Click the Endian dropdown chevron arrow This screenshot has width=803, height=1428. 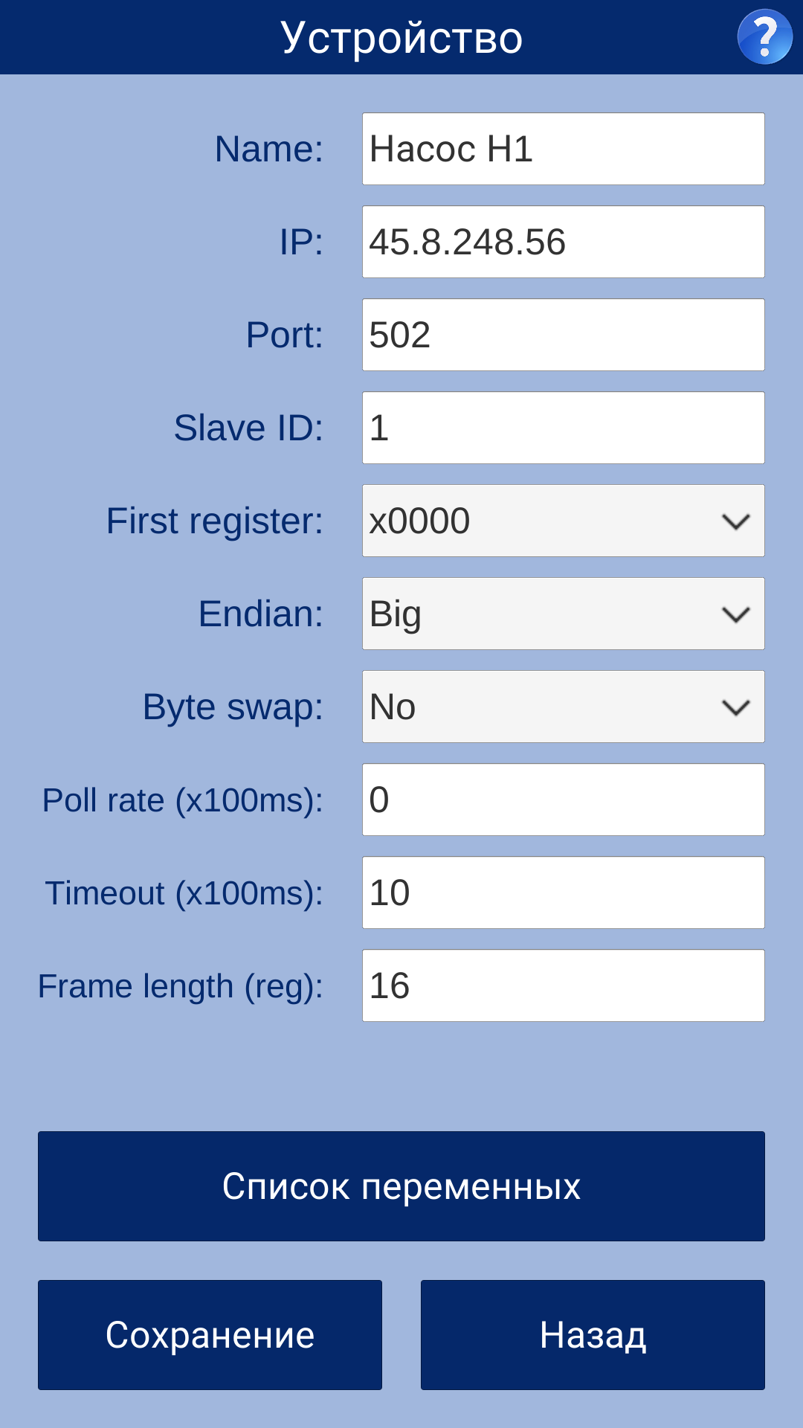pos(735,614)
